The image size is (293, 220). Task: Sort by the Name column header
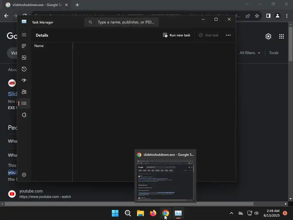pyautogui.click(x=39, y=46)
